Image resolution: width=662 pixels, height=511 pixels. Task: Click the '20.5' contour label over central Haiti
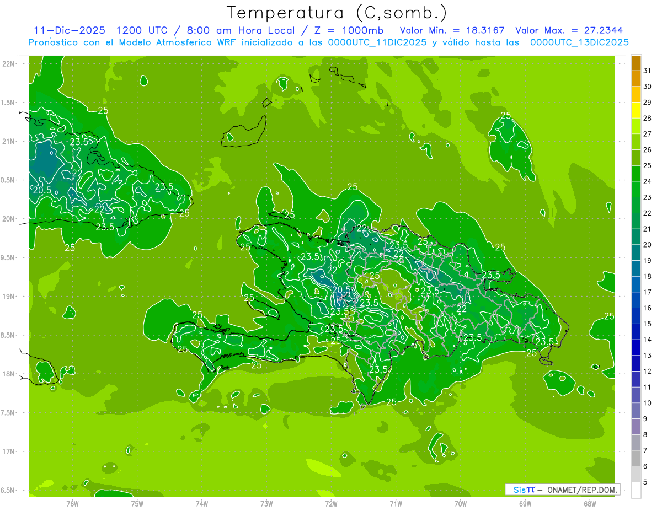tap(341, 289)
